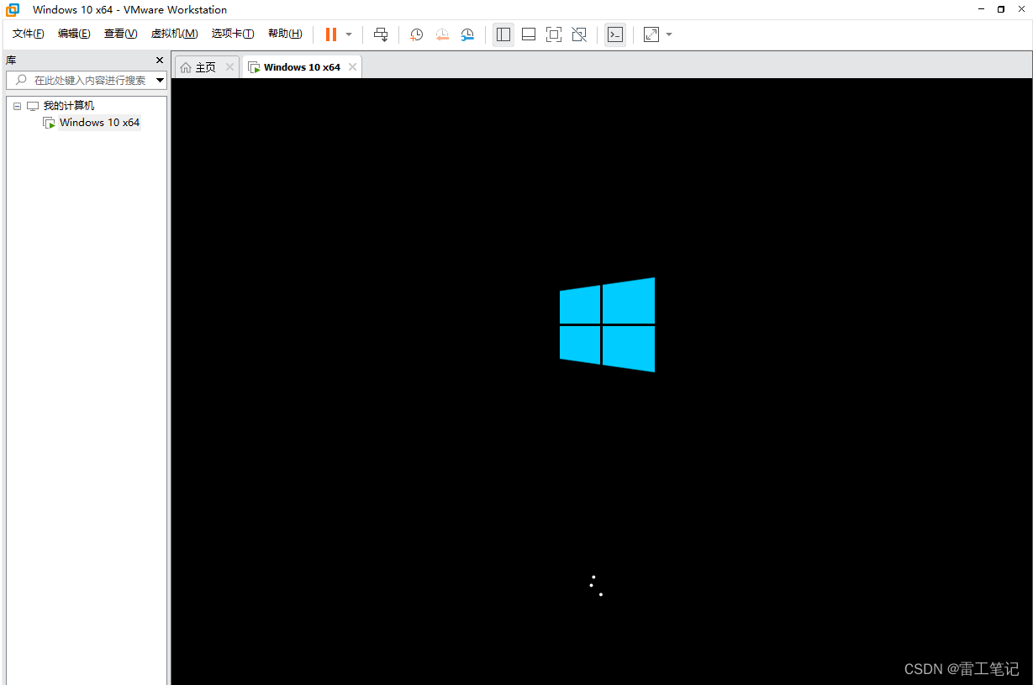1033x685 pixels.
Task: Minimize the VMware Workstation window
Action: (979, 9)
